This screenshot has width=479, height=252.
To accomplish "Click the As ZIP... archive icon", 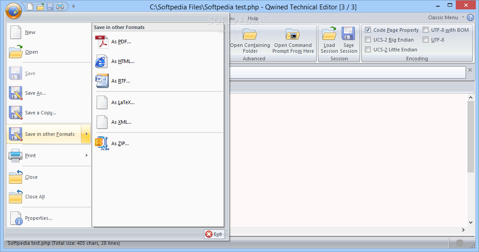I will 102,143.
